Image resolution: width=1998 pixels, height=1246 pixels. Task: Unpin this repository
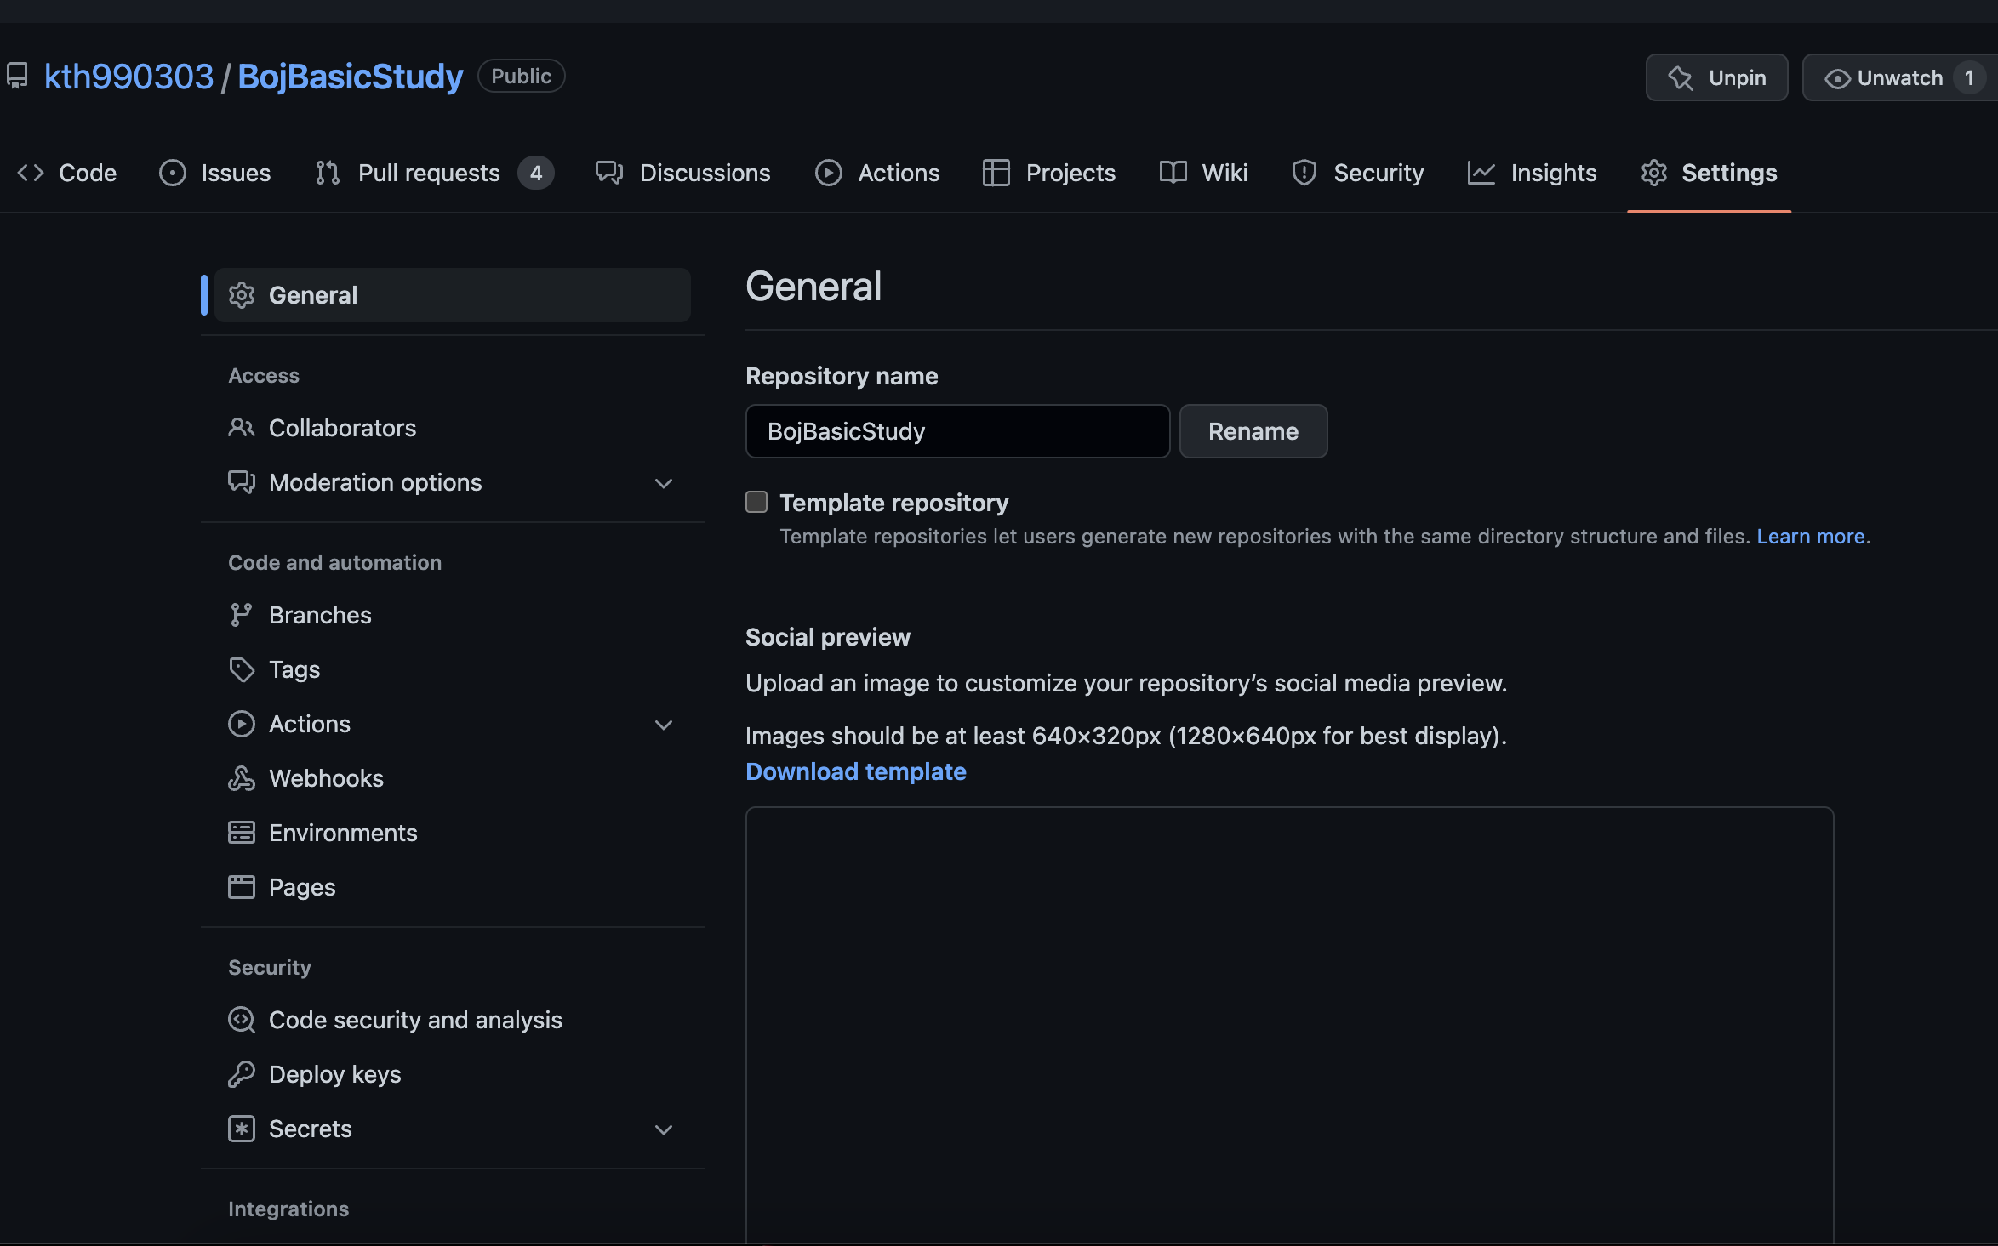pyautogui.click(x=1716, y=78)
